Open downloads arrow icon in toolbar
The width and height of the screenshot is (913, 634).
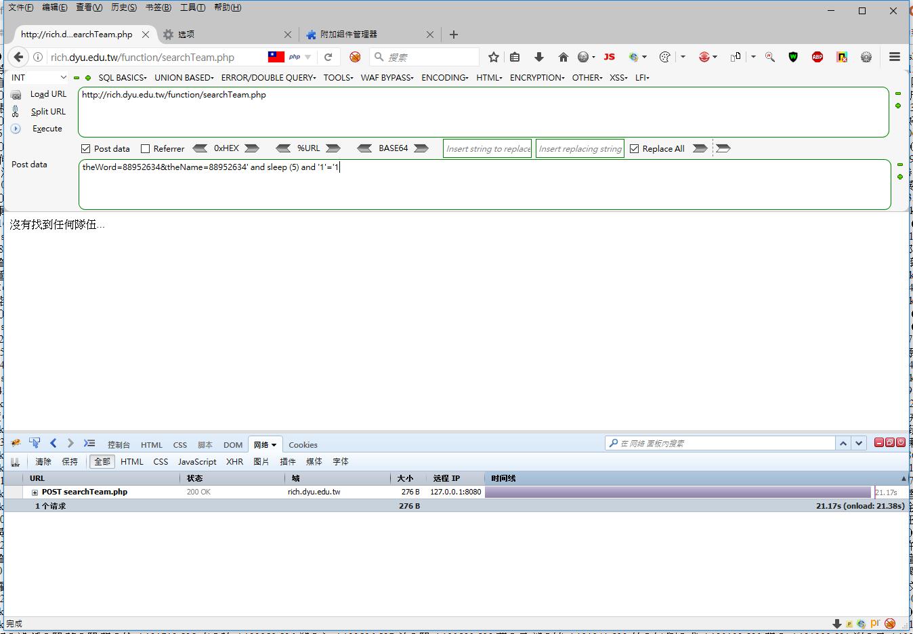539,57
